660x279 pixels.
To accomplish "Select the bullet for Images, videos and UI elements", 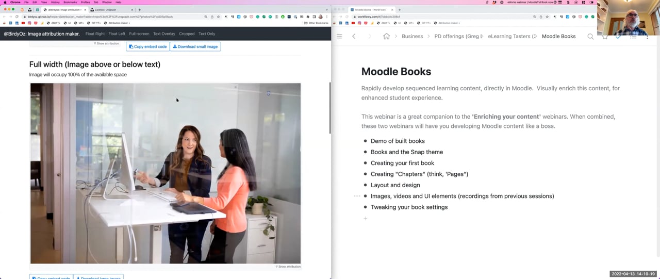I will coord(366,196).
